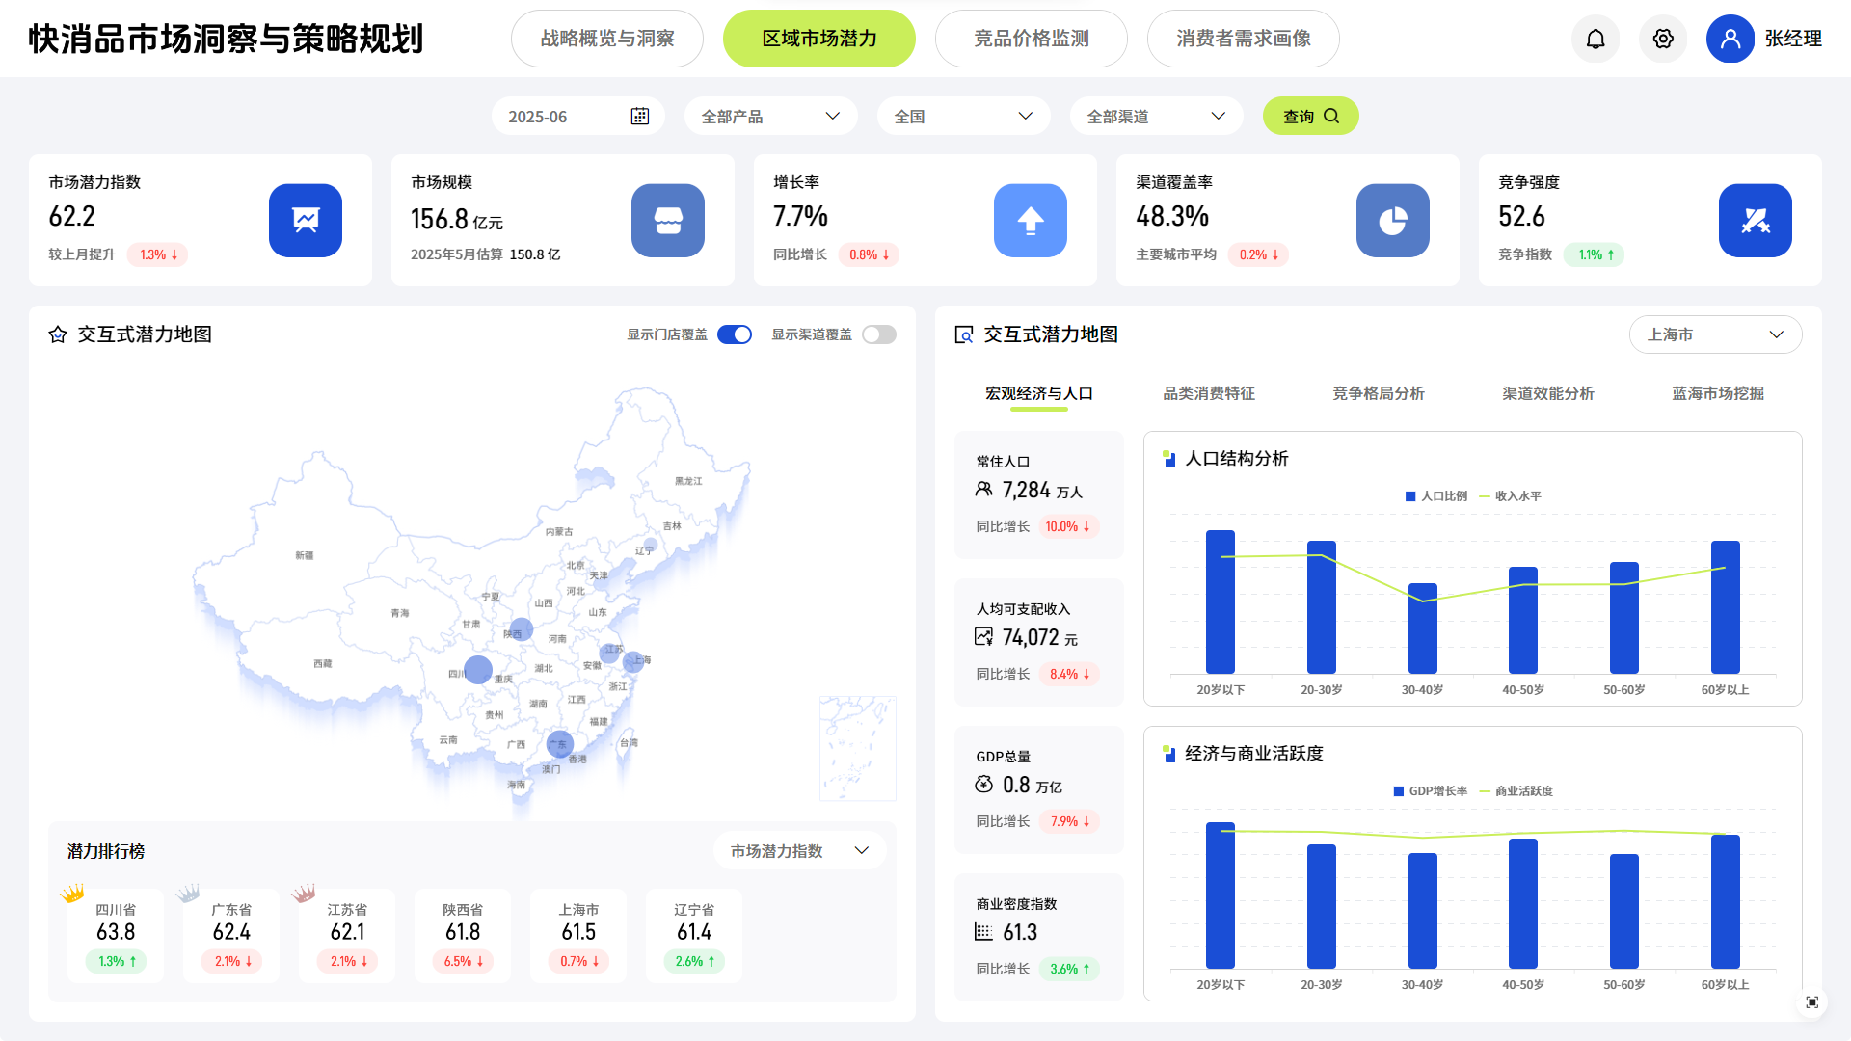Expand the 市场潜力指数 ranking dropdown
The width and height of the screenshot is (1851, 1041).
(799, 851)
